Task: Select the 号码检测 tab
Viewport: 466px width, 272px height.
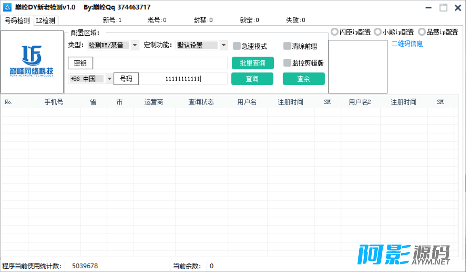Action: coord(17,20)
